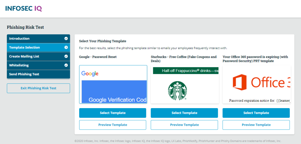Click the Google logo in template preview
The height and width of the screenshot is (144, 301).
[x=90, y=74]
